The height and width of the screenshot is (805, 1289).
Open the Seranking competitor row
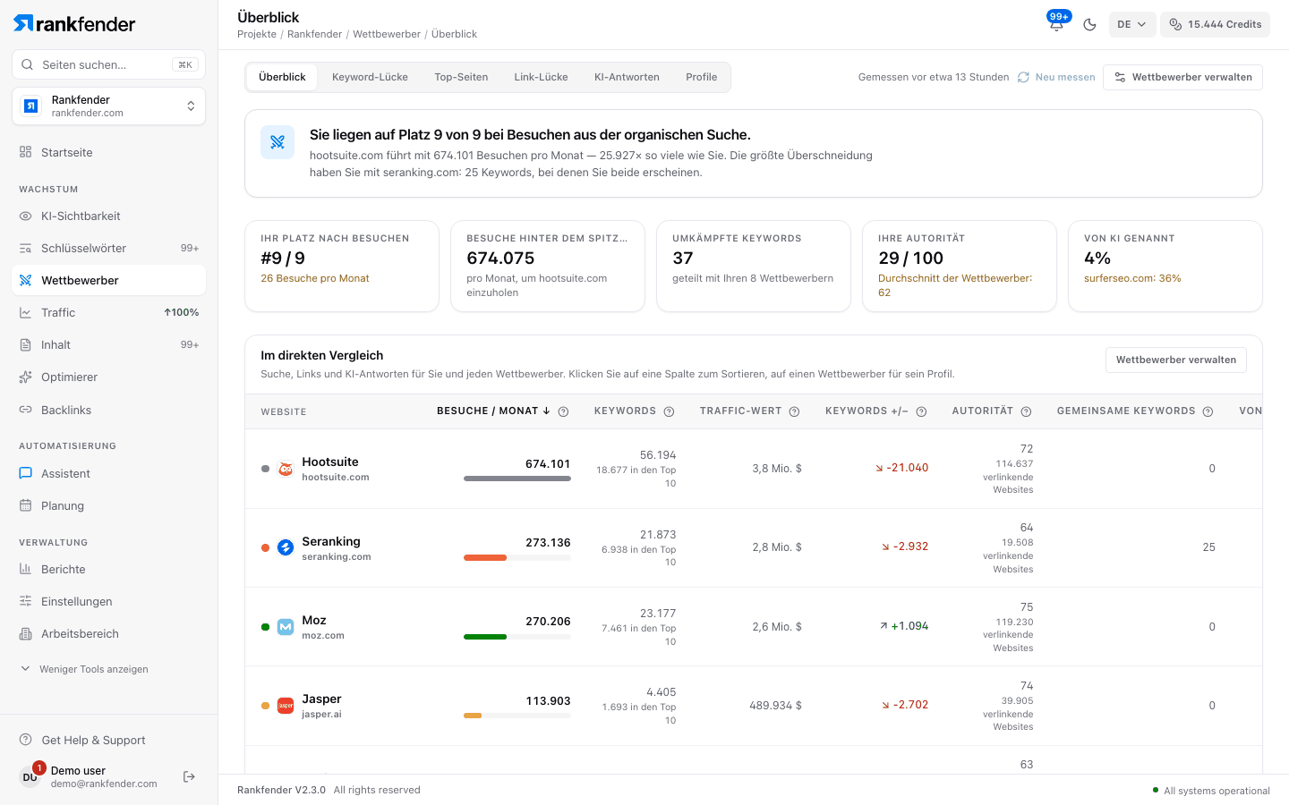pos(754,547)
